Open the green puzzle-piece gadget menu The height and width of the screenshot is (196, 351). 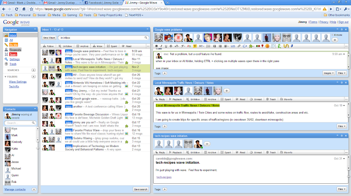(x=251, y=46)
